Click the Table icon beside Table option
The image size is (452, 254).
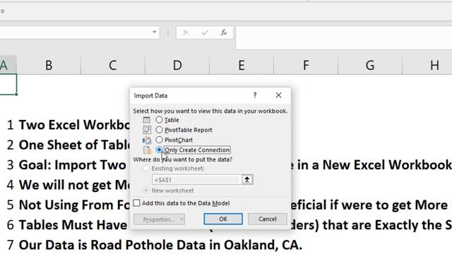pos(146,120)
